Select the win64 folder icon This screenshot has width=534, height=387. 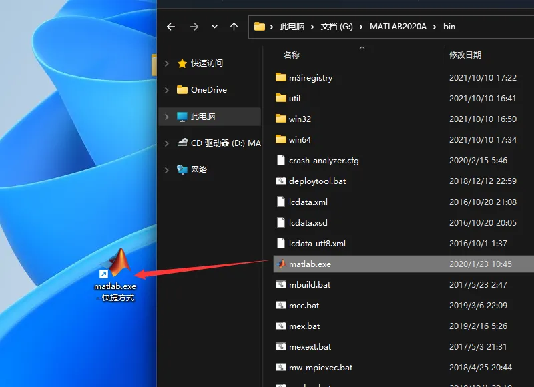(x=280, y=139)
